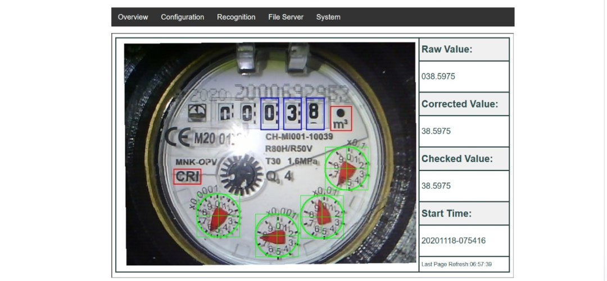Click the x0.01 analog dial ROI

(322, 216)
